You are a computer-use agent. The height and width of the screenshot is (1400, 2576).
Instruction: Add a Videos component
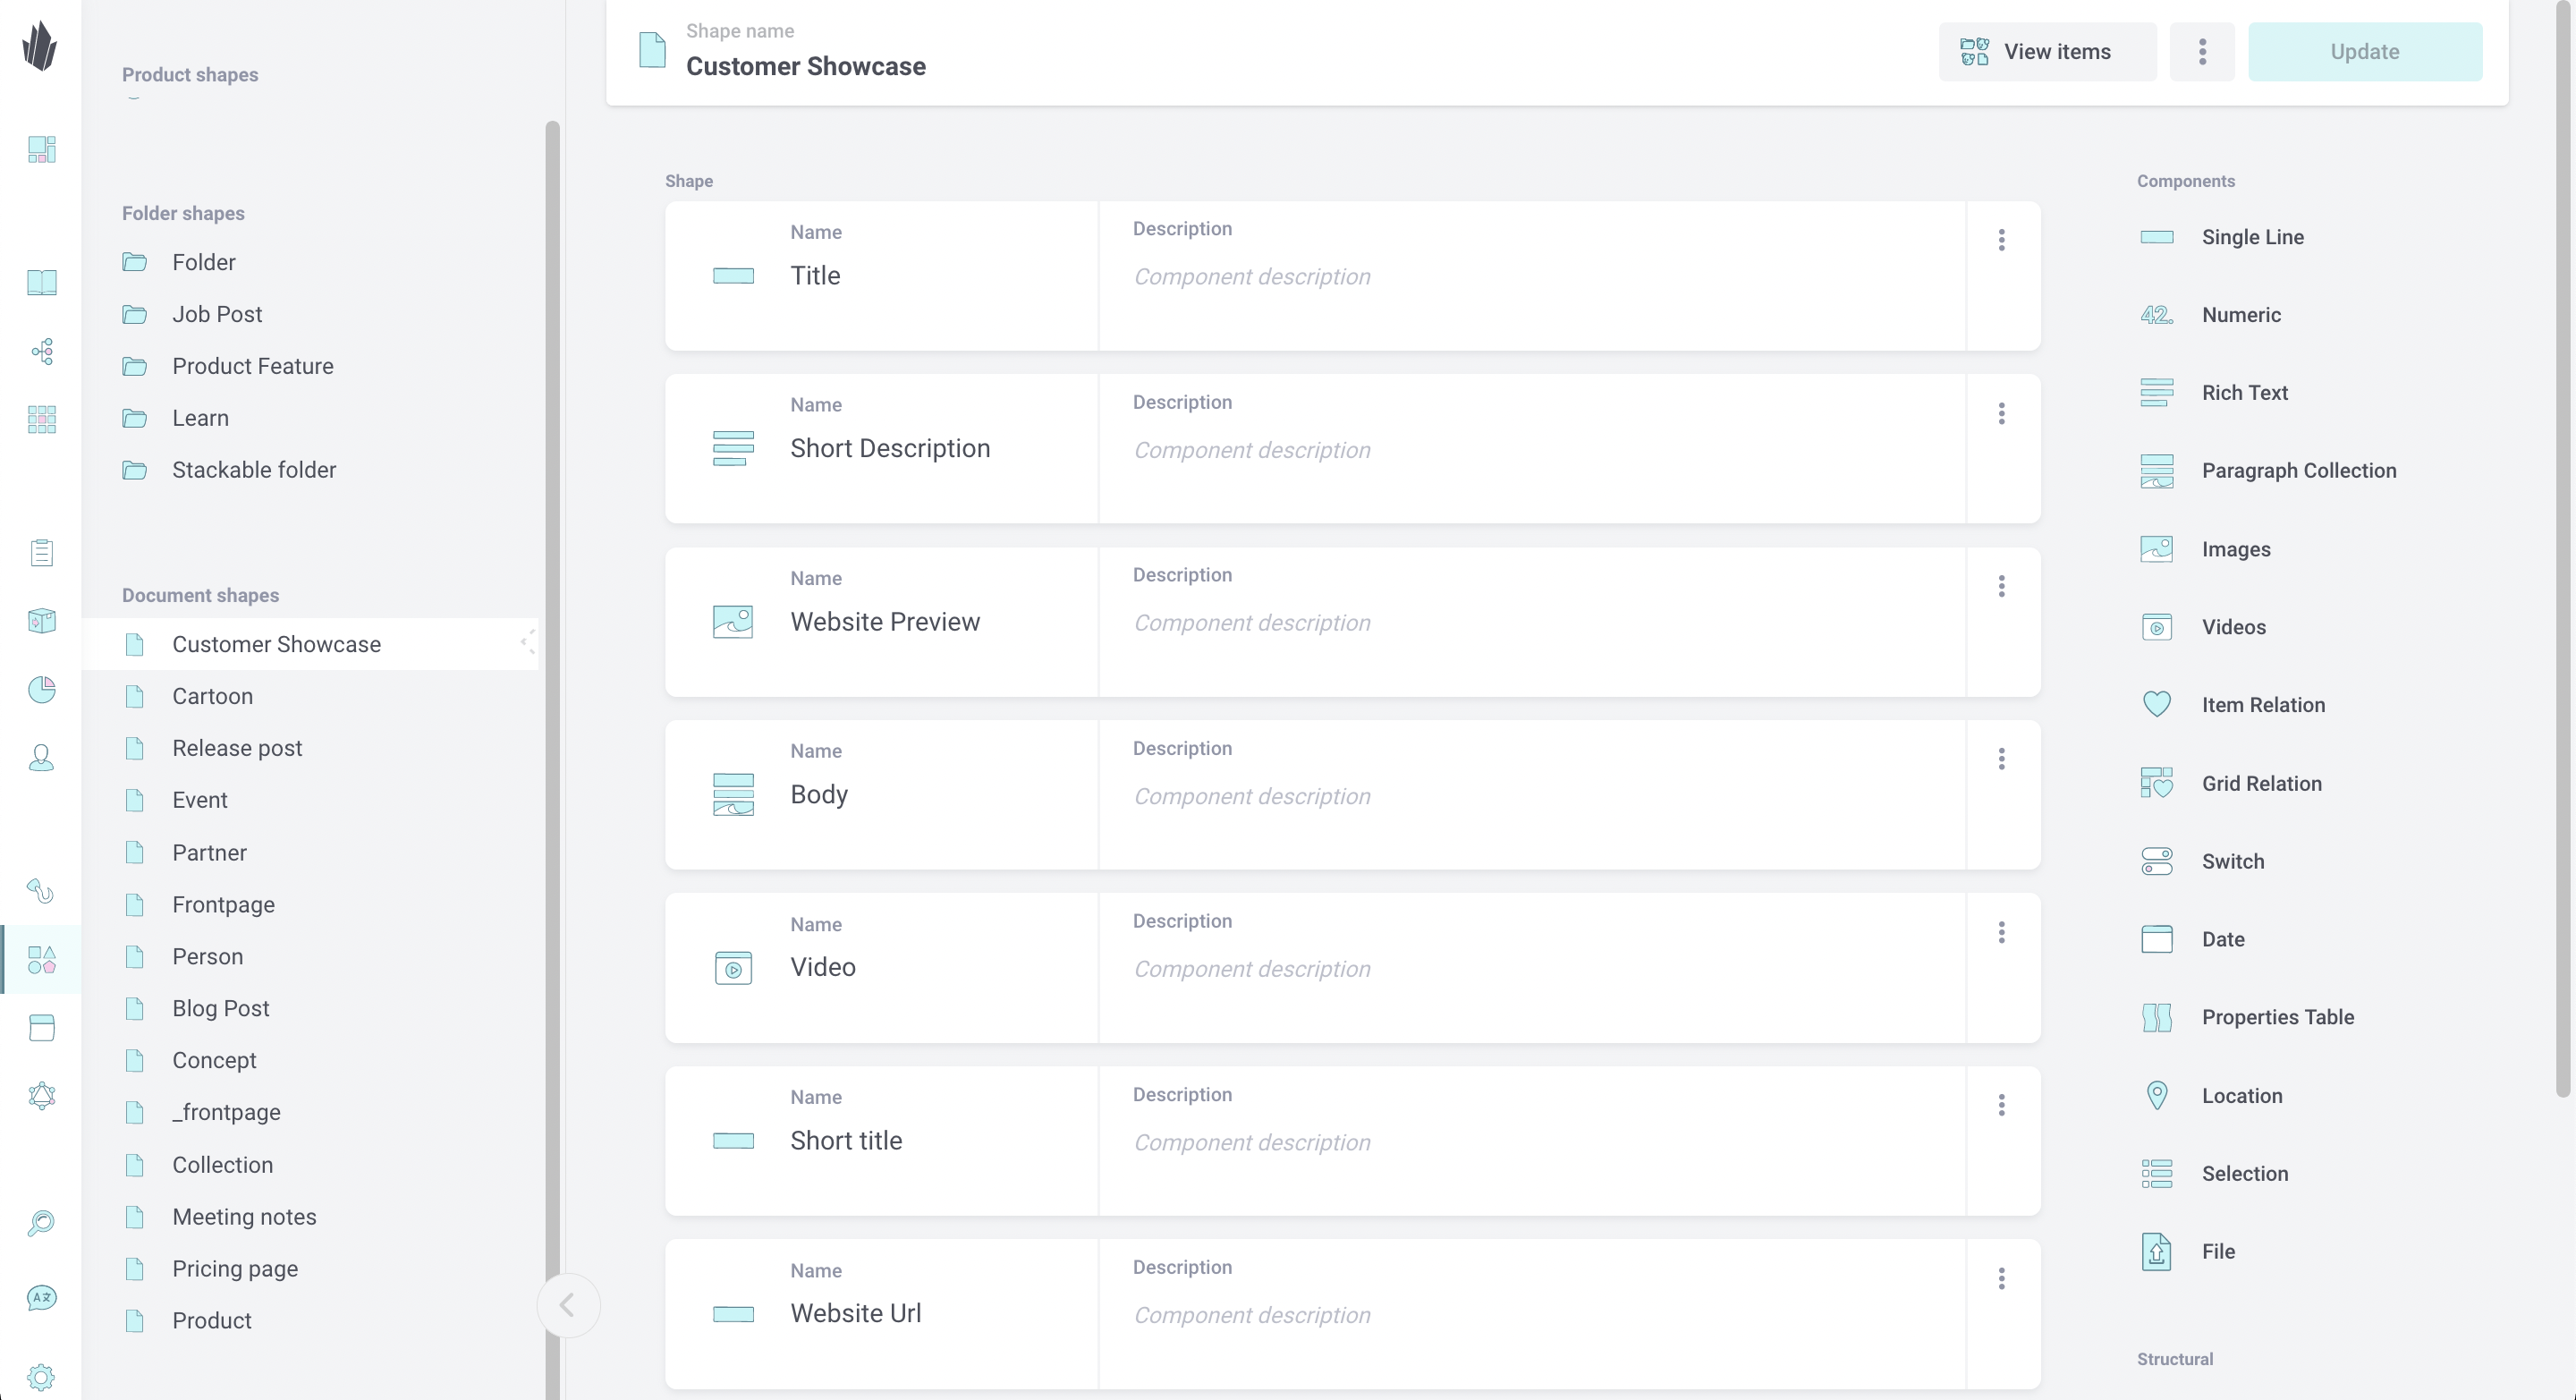[x=2203, y=627]
